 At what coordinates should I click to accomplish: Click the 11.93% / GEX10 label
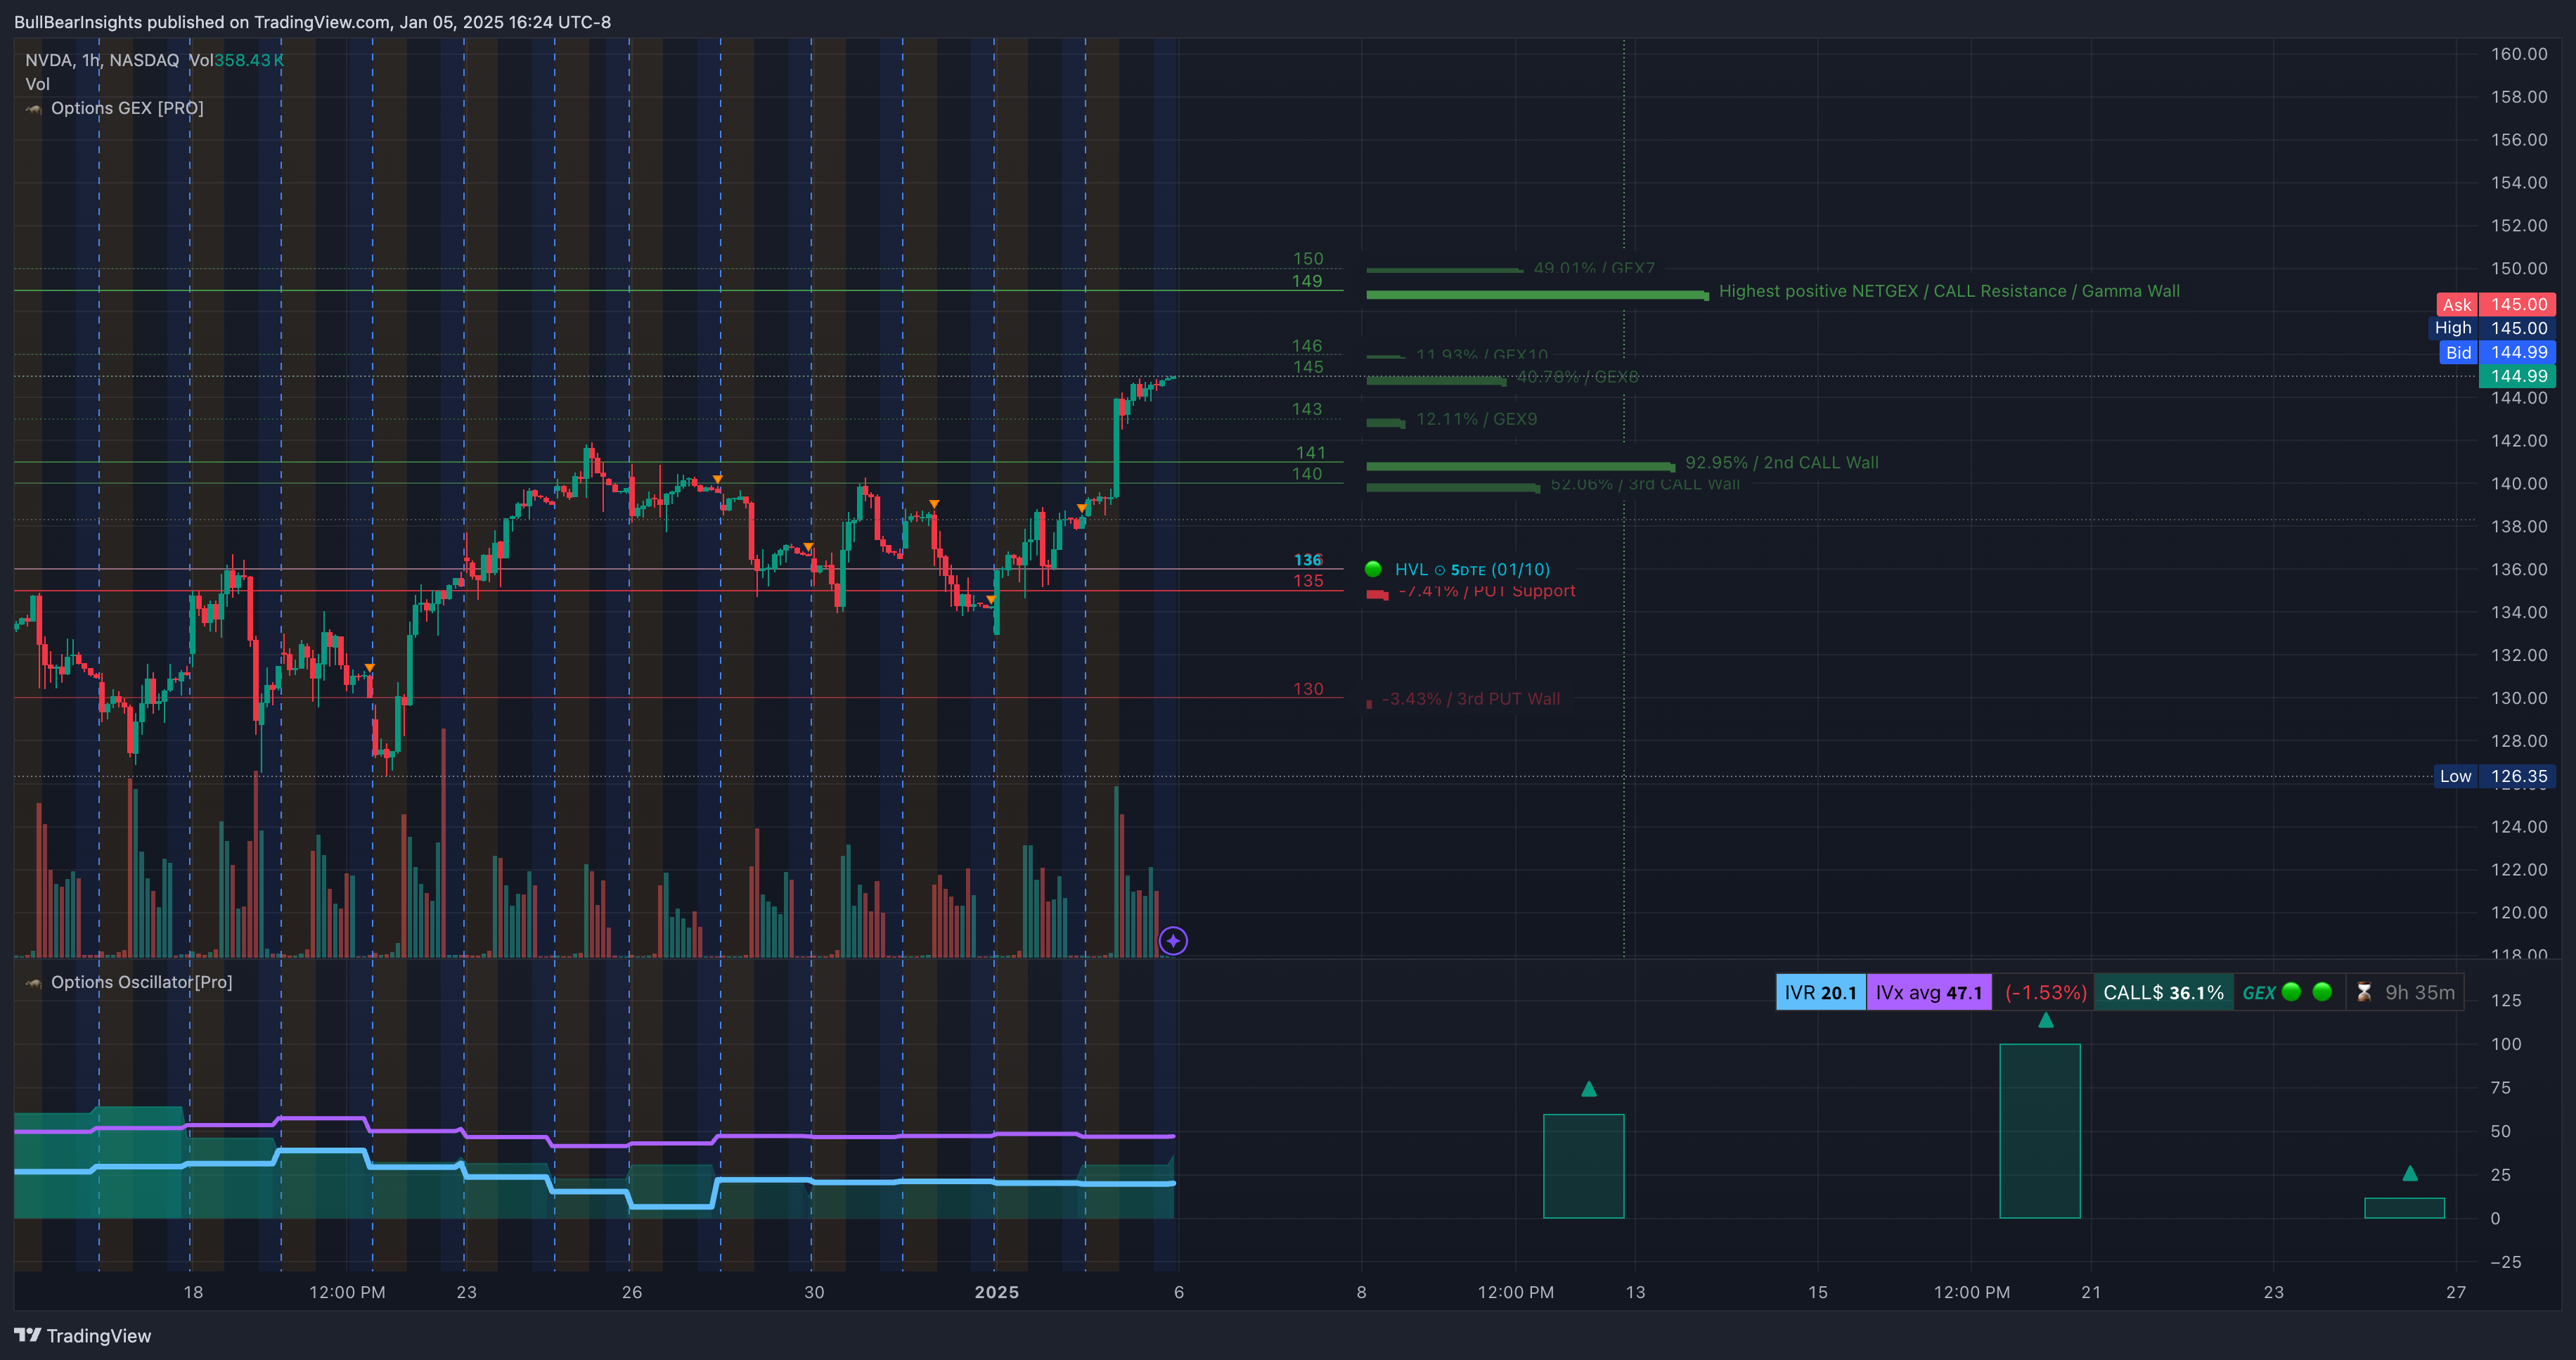click(x=1482, y=355)
